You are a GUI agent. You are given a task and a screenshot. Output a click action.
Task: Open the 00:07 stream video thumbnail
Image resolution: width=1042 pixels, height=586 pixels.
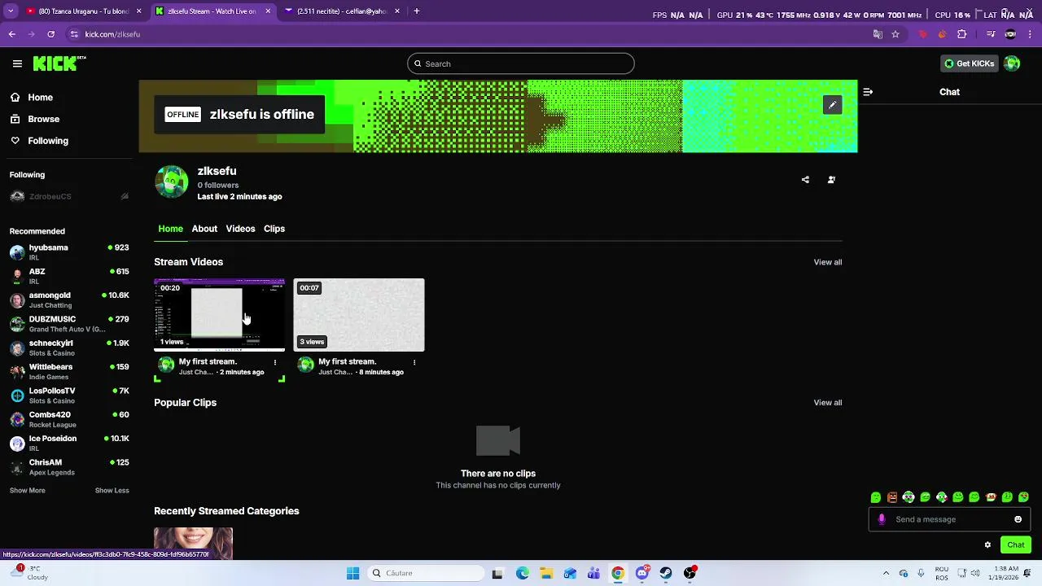359,315
